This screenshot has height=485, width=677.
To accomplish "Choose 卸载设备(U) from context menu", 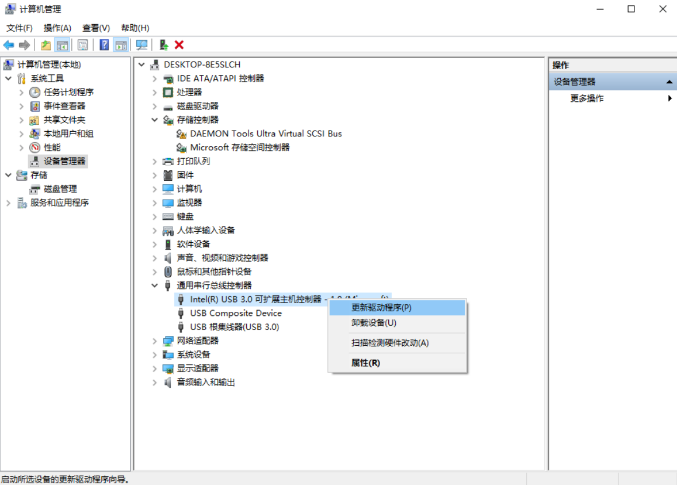I will click(x=397, y=323).
